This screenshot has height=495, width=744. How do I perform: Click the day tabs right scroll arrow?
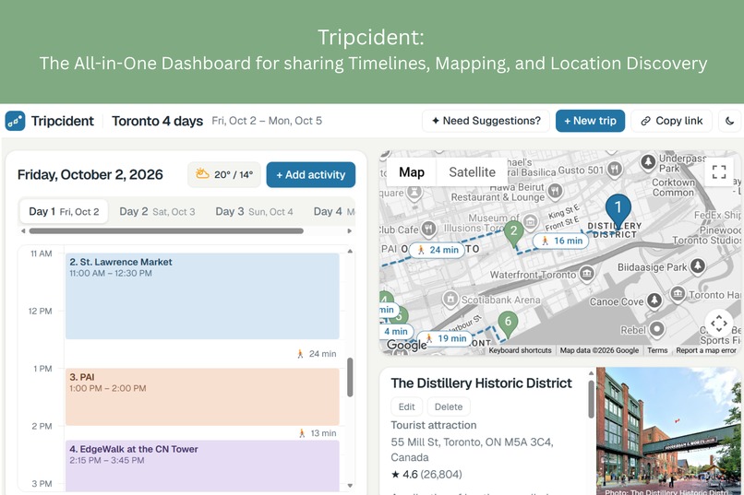coord(350,231)
